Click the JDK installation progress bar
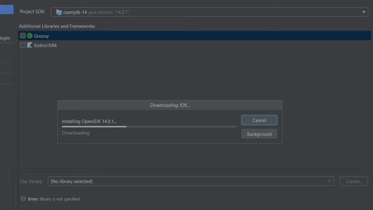The height and width of the screenshot is (210, 373). pyautogui.click(x=149, y=127)
